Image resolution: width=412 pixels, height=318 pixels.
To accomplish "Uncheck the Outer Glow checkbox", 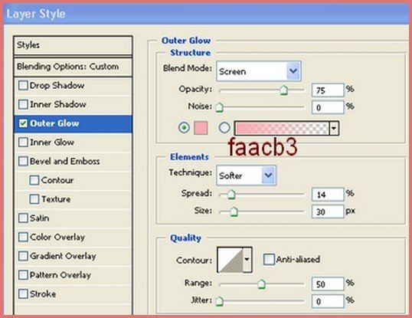I will pos(23,123).
